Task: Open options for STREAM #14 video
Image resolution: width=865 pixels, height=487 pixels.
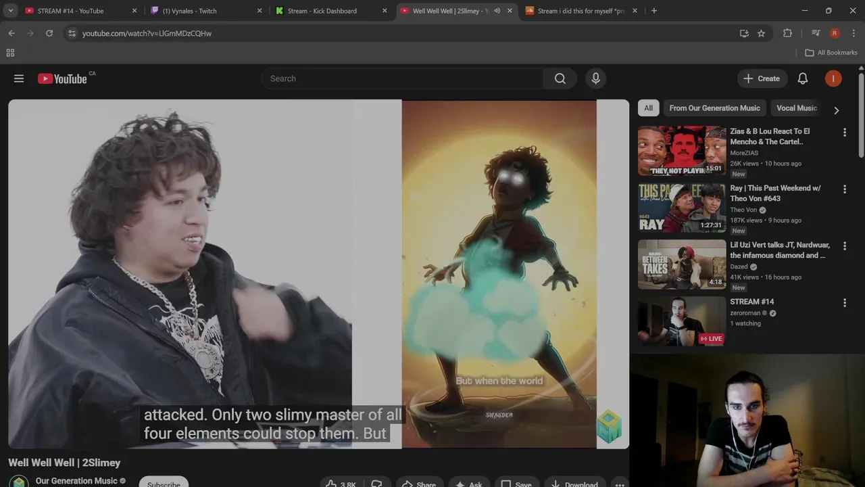Action: (x=844, y=303)
